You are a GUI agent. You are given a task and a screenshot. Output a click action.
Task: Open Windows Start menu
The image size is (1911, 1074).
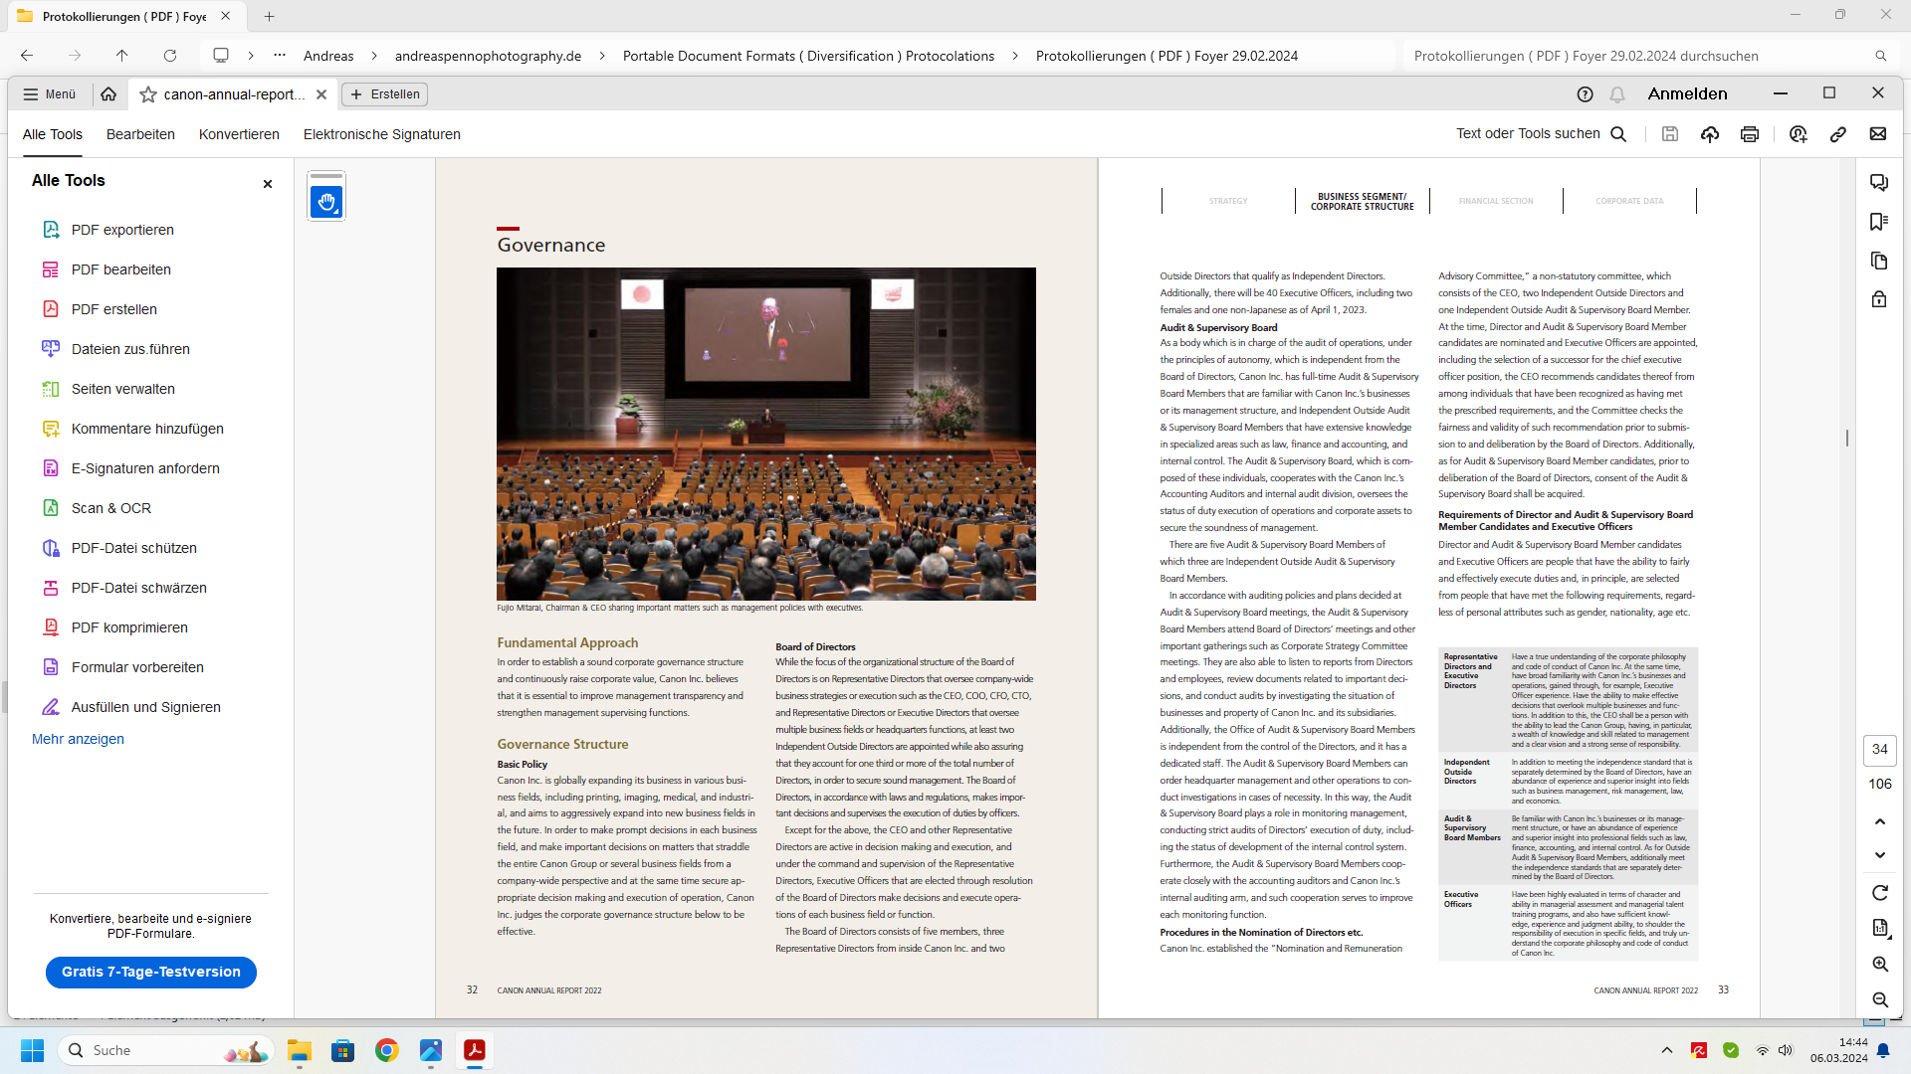pyautogui.click(x=33, y=1050)
